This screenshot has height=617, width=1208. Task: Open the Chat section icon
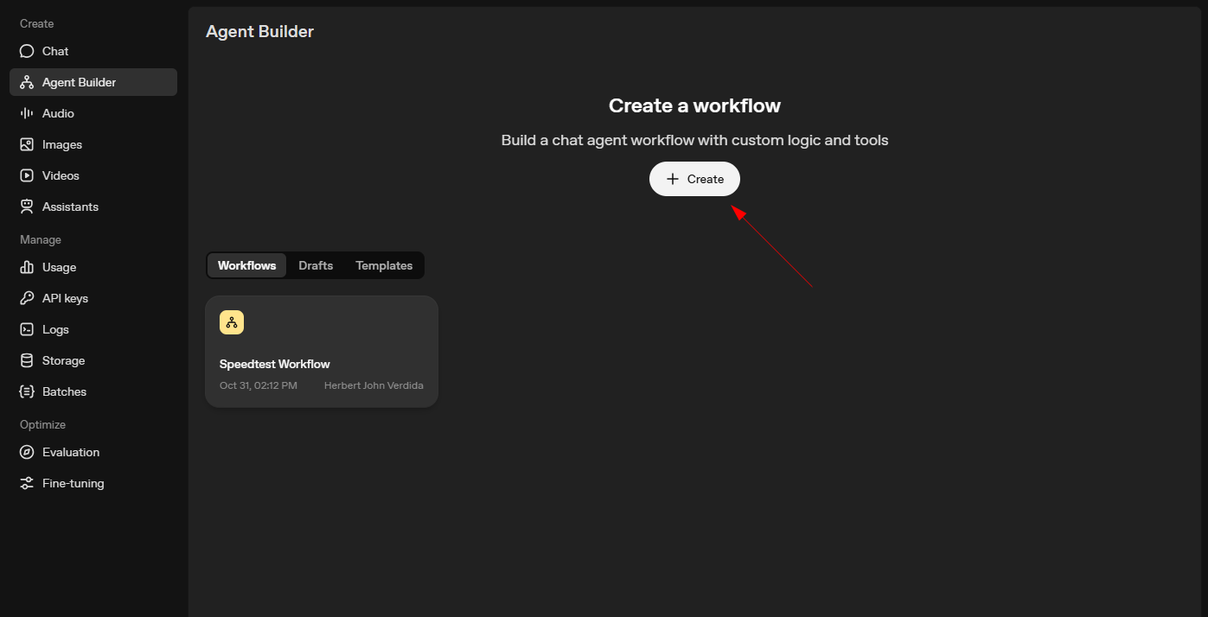tap(26, 50)
